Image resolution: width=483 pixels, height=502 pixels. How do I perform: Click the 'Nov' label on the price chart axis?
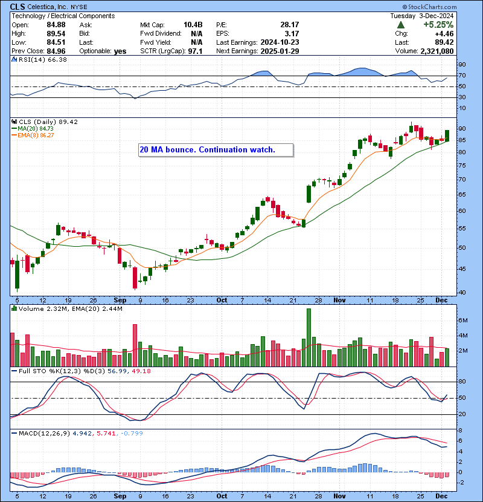pos(339,301)
